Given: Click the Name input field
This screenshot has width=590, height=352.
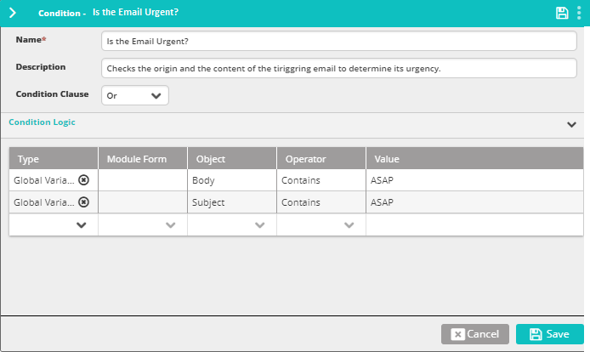Looking at the screenshot, I should pos(338,41).
